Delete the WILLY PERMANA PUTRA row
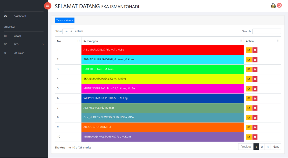The height and width of the screenshot is (158, 288). (x=255, y=98)
